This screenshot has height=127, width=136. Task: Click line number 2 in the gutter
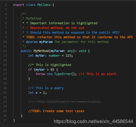[x=6, y=5]
